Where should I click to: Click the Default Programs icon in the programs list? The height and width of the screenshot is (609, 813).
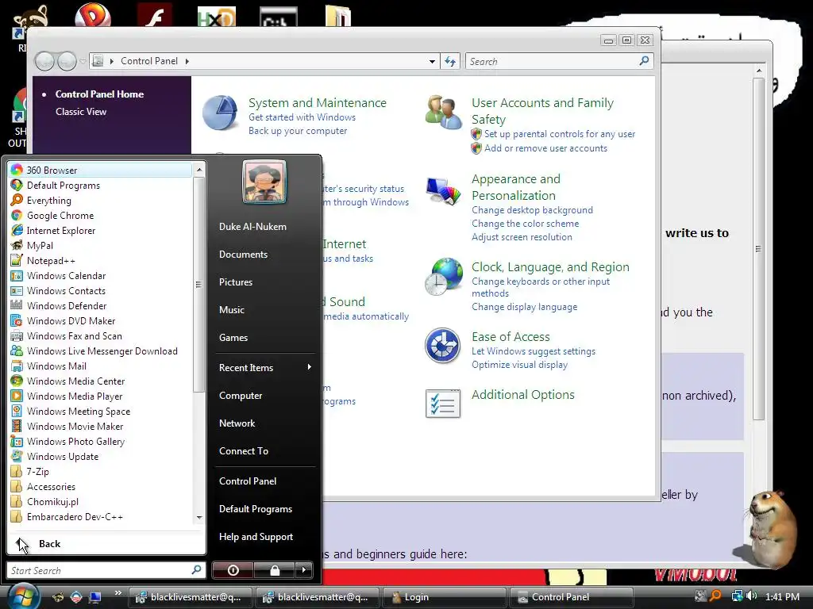click(x=17, y=186)
